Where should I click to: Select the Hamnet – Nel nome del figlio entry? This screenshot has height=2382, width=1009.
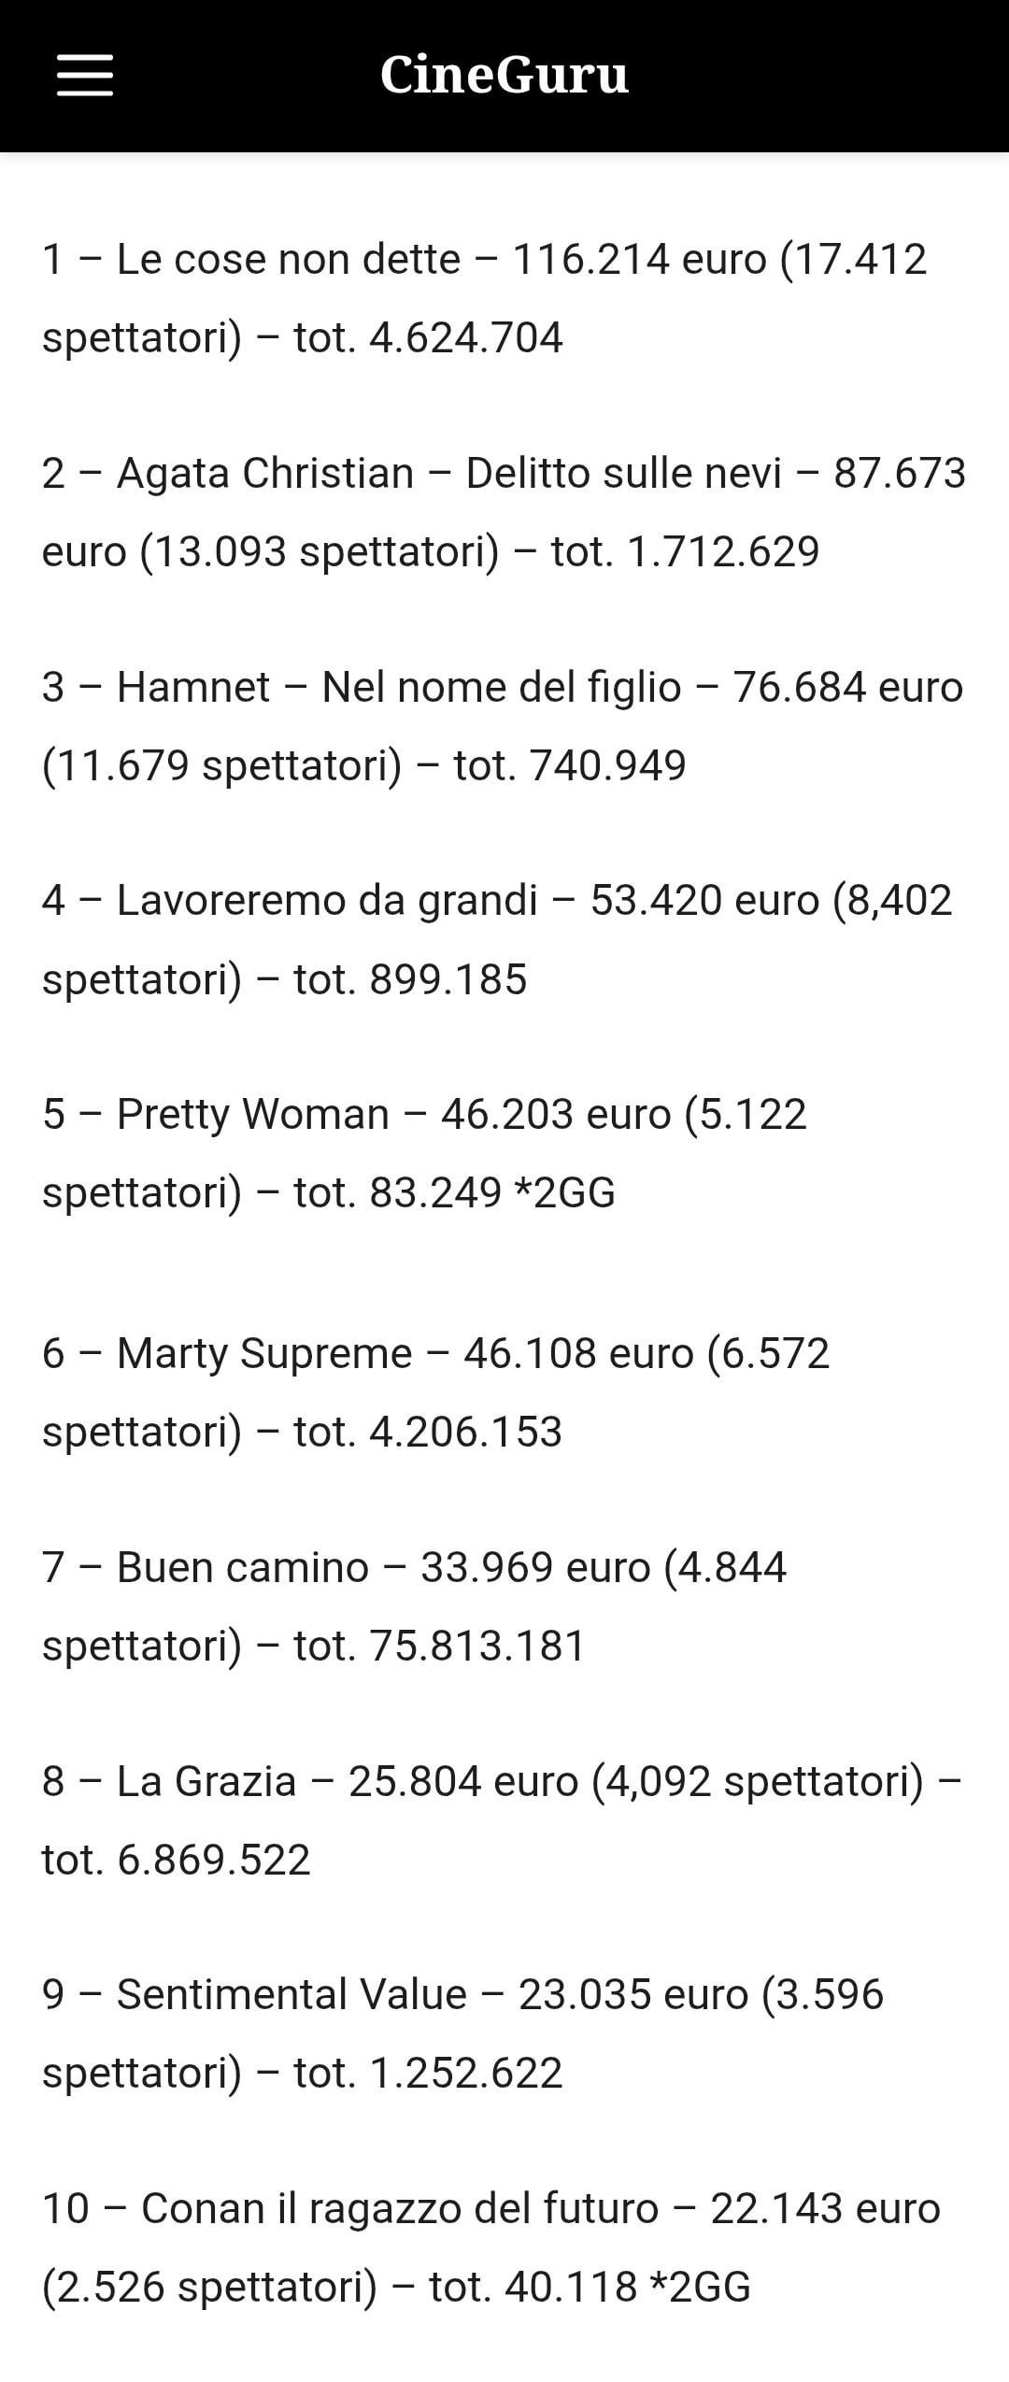398,688
